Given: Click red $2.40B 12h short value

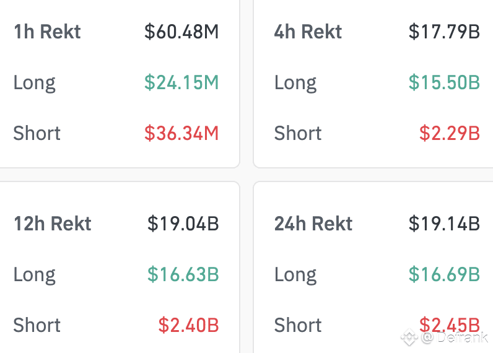Looking at the screenshot, I should point(188,325).
